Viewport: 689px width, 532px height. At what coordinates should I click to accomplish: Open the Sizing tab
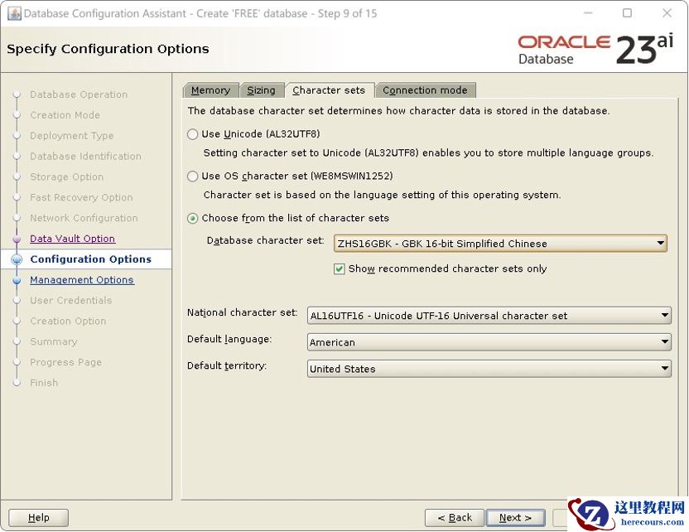[261, 90]
